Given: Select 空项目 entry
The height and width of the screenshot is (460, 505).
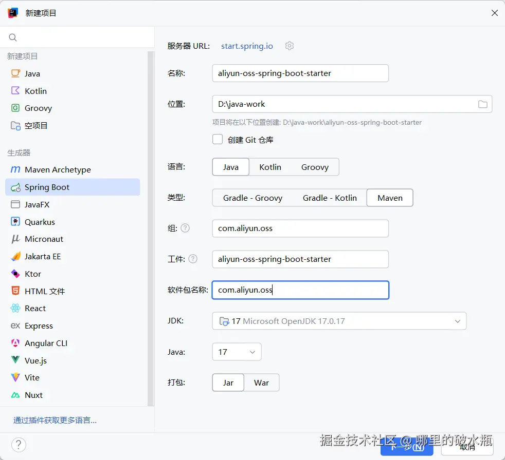Looking at the screenshot, I should pyautogui.click(x=73, y=125).
